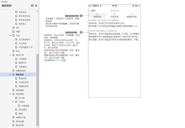
Task: Open the sitemap link export icon
Action: click(x=32, y=5)
